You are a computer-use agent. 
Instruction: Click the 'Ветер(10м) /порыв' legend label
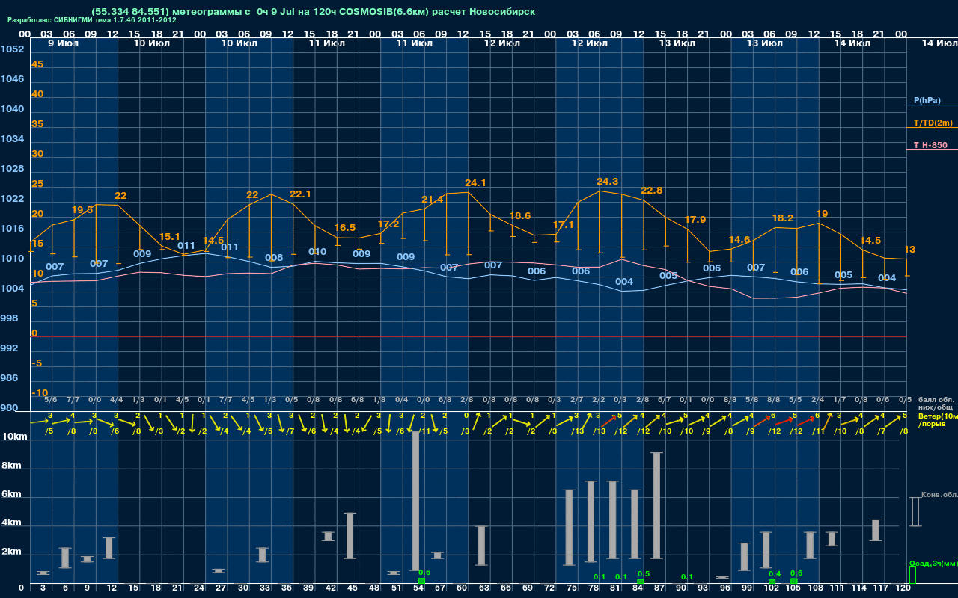(x=937, y=419)
